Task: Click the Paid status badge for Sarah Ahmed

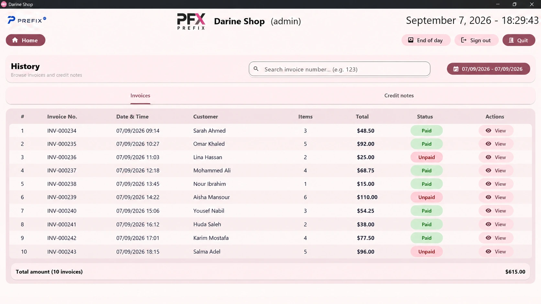Action: 426,131
